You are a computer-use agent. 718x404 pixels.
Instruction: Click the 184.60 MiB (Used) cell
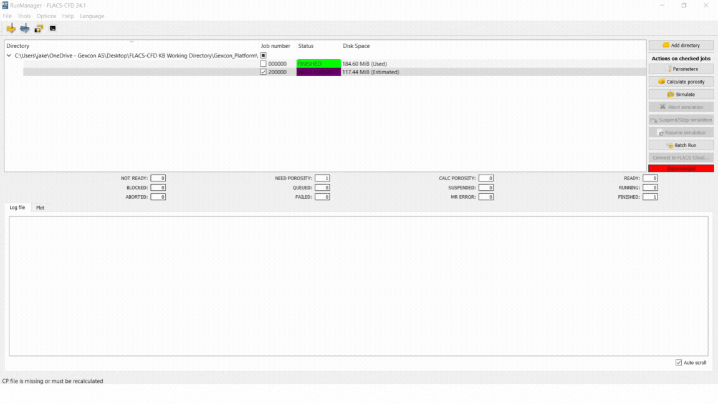click(x=365, y=64)
